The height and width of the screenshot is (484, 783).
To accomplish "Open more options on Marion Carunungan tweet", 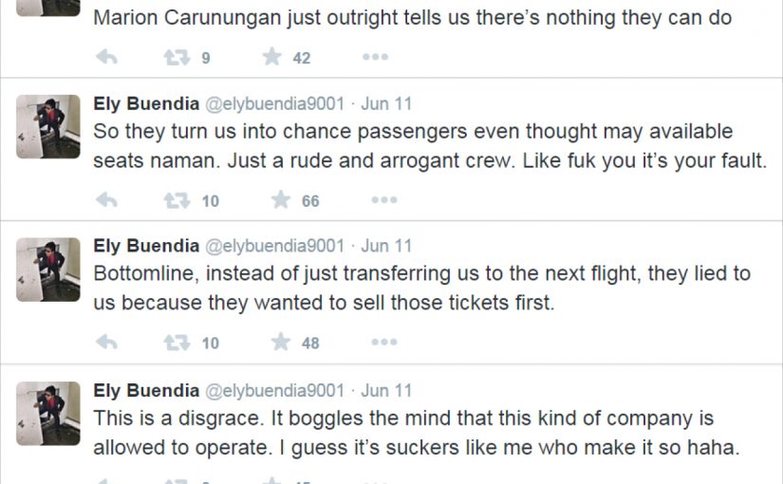I will click(x=375, y=58).
